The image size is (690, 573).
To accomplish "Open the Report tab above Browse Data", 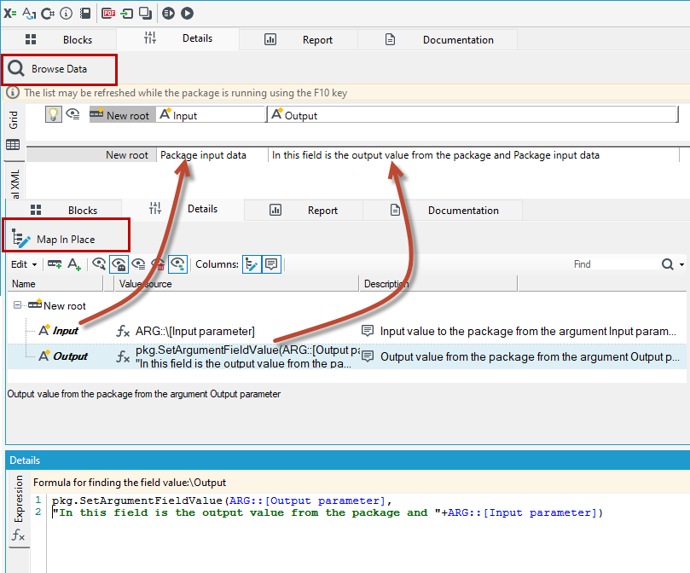I will click(299, 39).
